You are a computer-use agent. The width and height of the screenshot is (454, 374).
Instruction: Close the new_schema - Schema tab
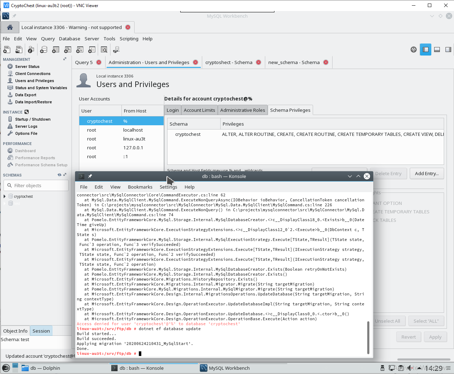click(326, 62)
